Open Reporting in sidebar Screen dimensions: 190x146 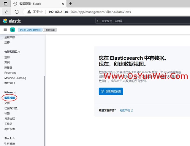(x=10, y=73)
